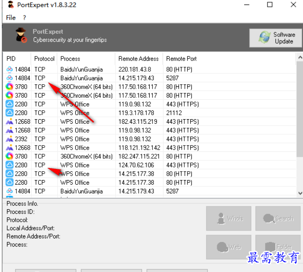303x272 pixels.
Task: Minimize the PortExpert window
Action: pos(247,5)
